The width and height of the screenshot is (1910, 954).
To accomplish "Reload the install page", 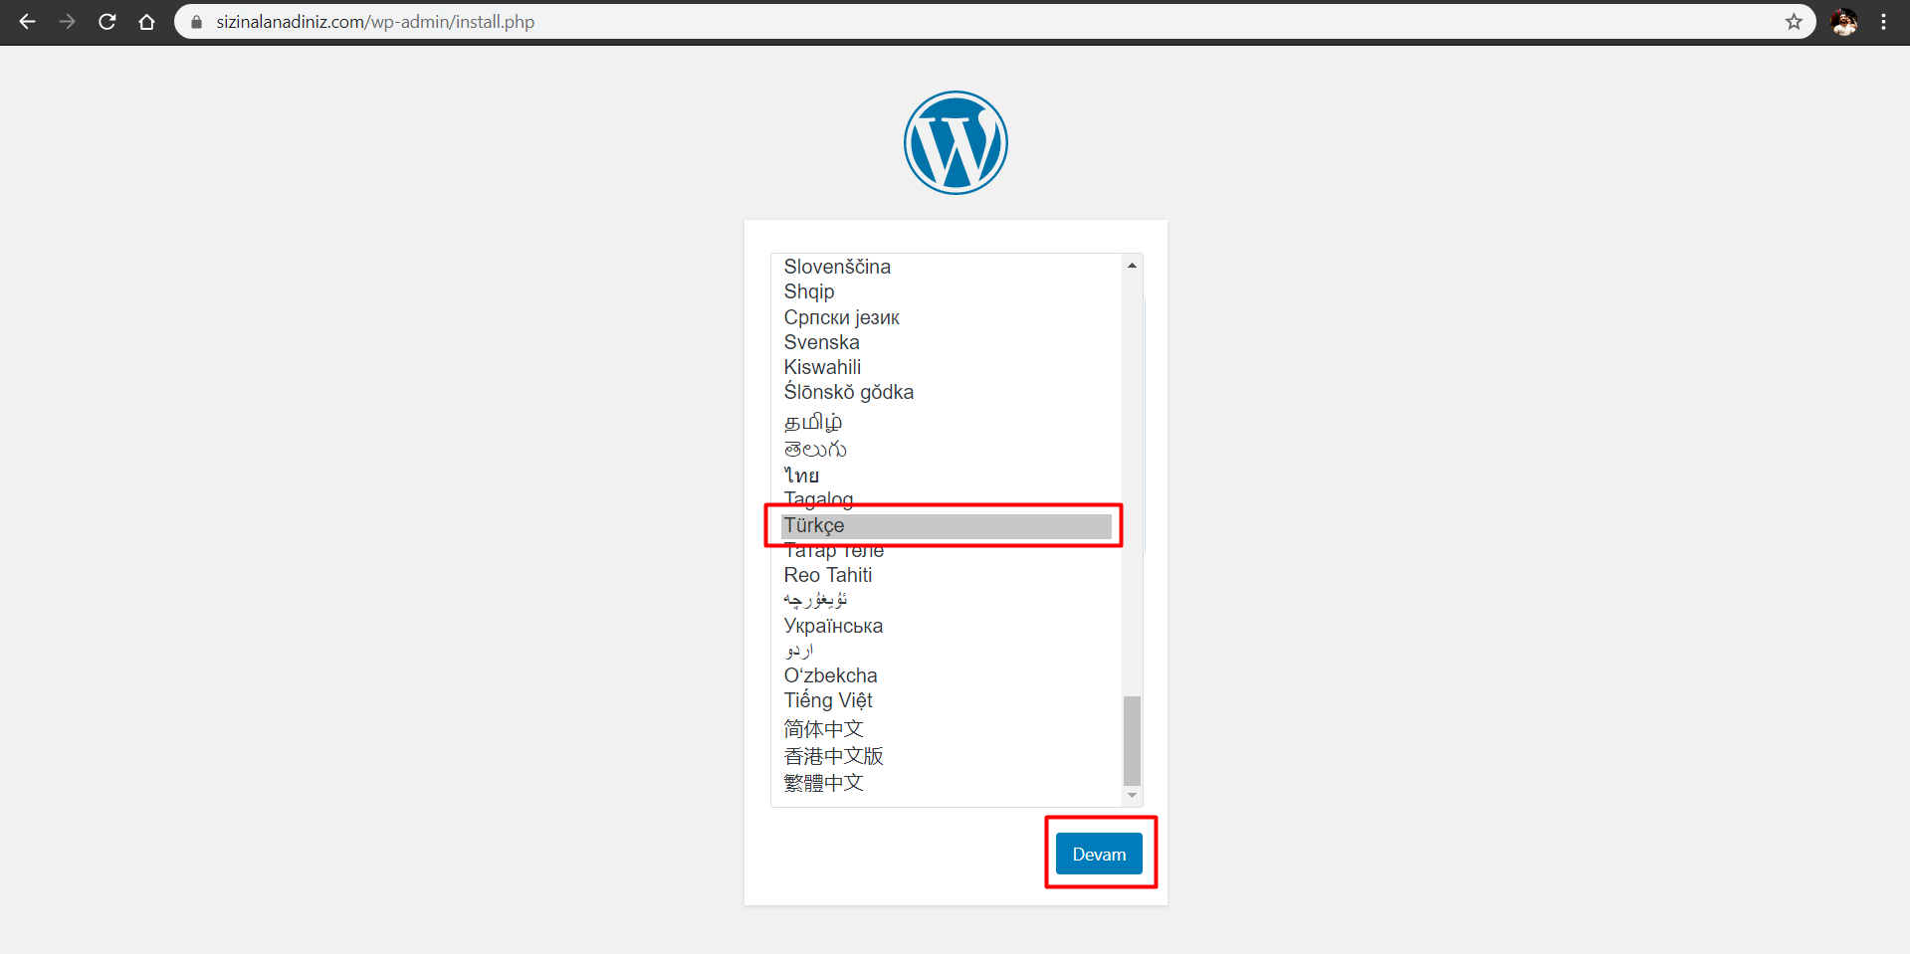I will [107, 21].
